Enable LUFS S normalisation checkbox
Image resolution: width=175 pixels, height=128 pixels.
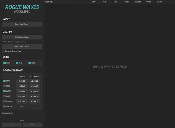point(4,96)
